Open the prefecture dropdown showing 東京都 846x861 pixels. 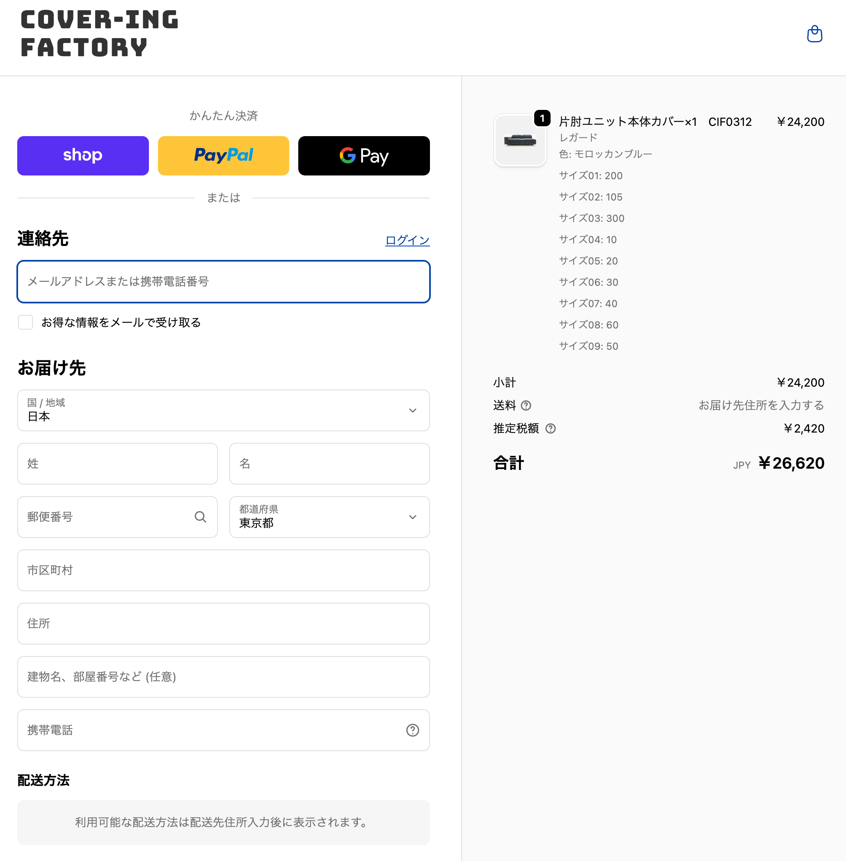click(329, 517)
